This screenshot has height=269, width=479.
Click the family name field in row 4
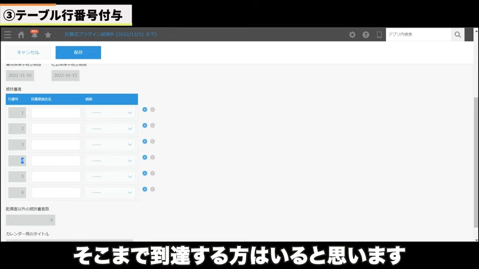(56, 161)
